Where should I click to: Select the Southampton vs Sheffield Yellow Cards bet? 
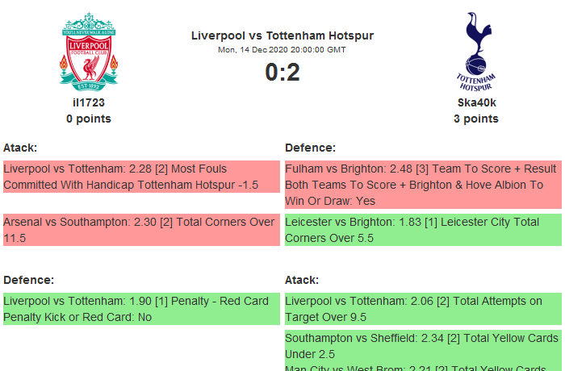coord(423,346)
